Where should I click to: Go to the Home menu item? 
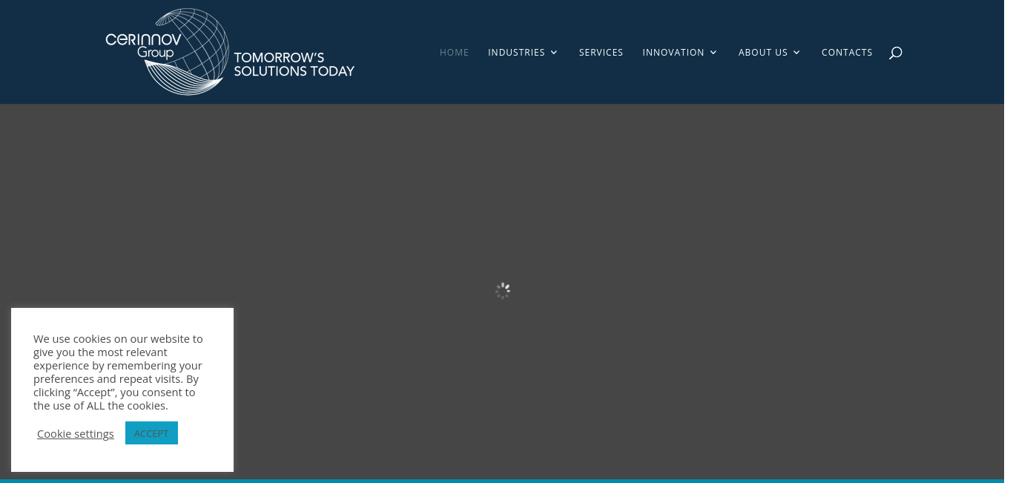click(454, 53)
